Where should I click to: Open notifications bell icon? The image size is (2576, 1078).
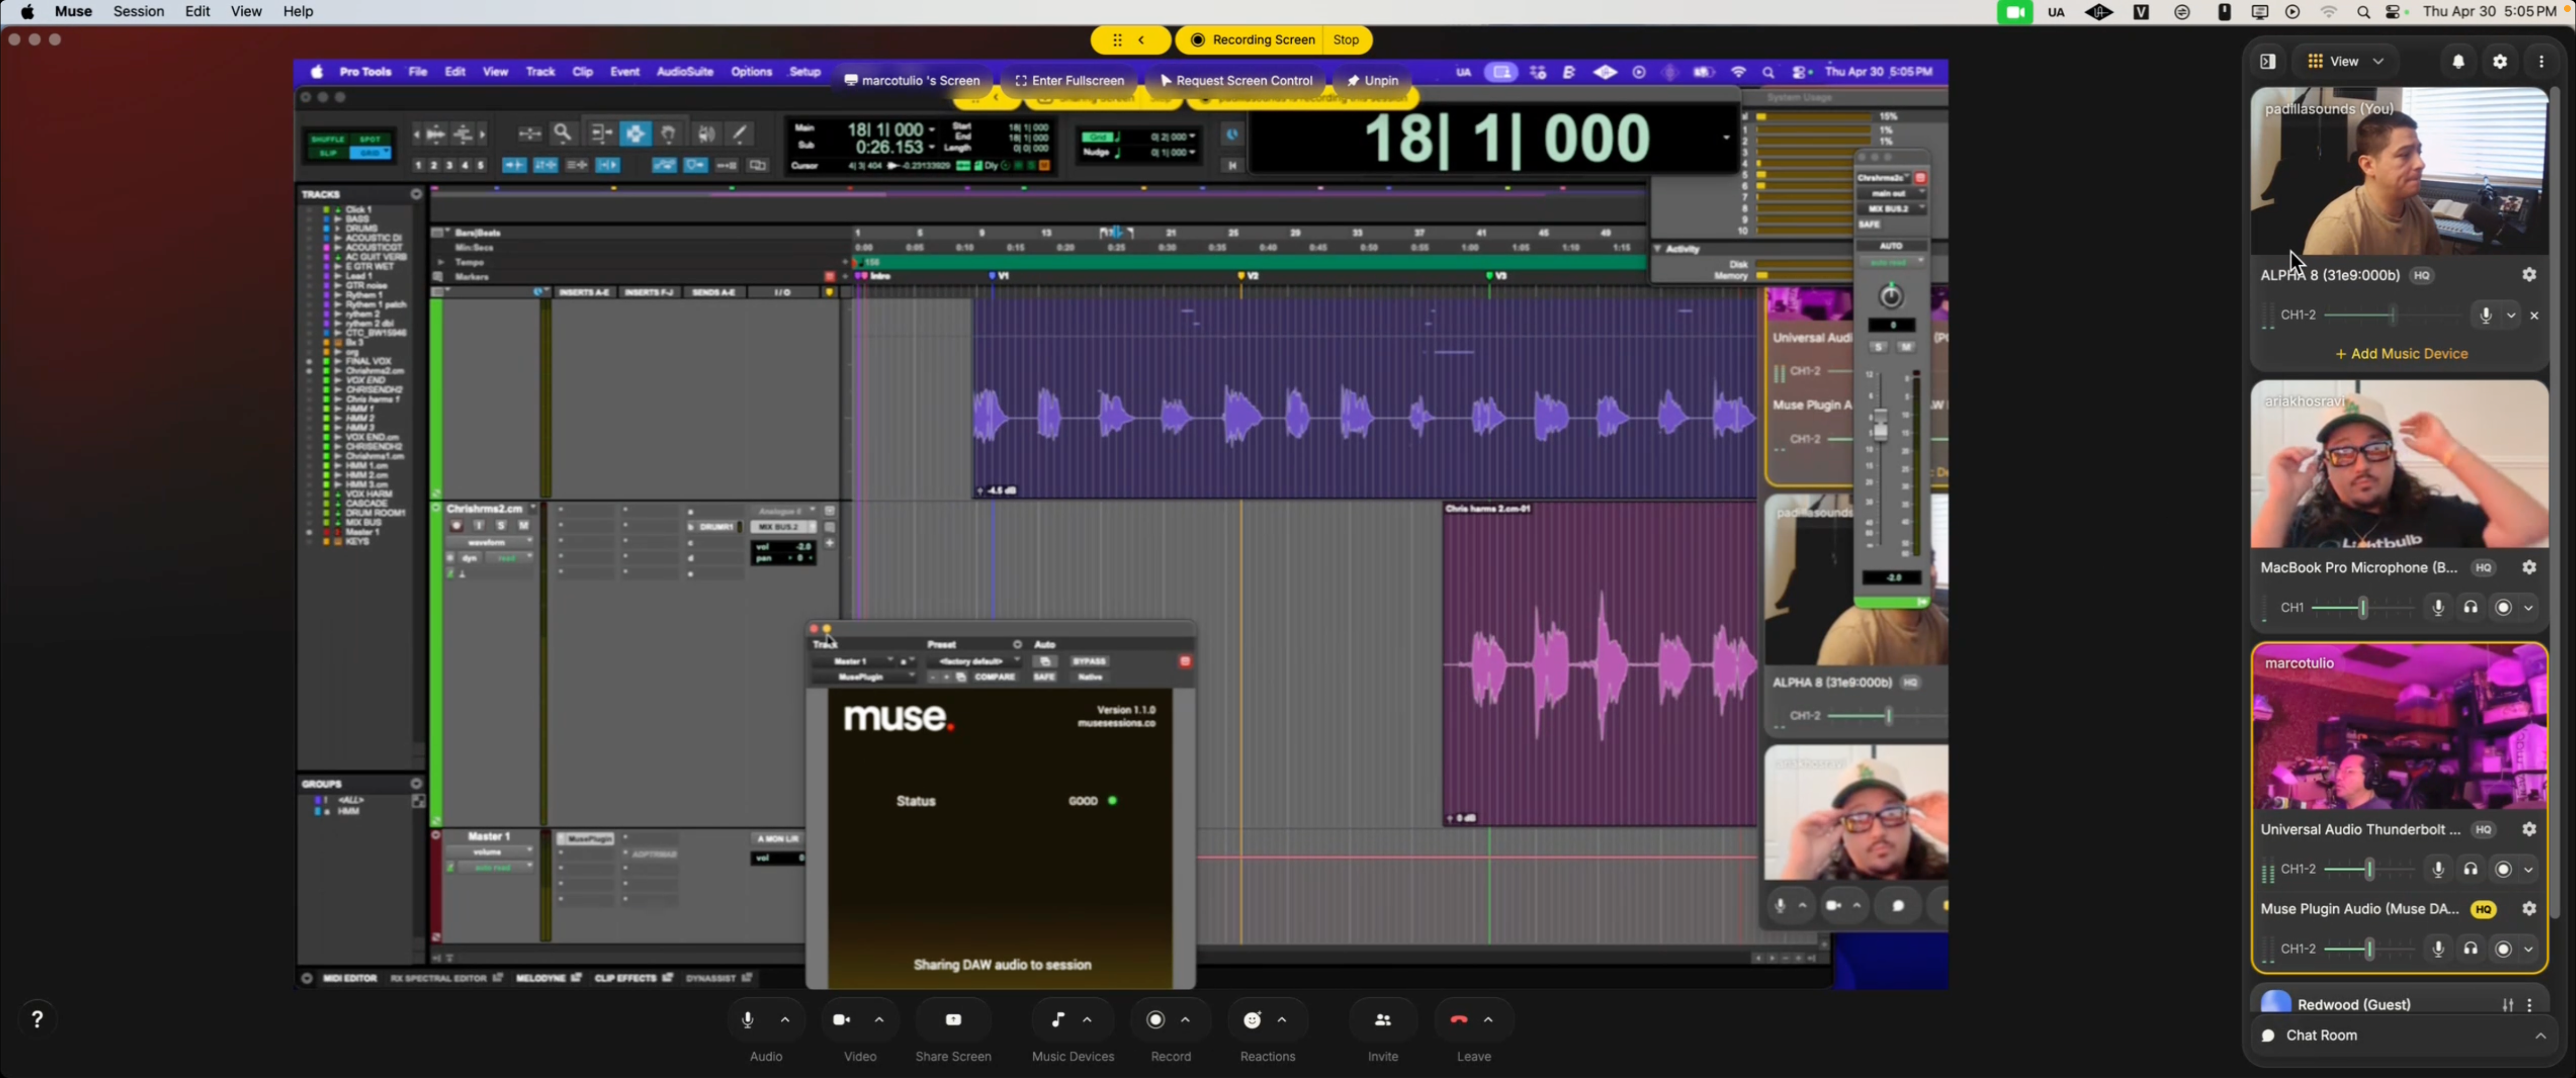pyautogui.click(x=2458, y=61)
